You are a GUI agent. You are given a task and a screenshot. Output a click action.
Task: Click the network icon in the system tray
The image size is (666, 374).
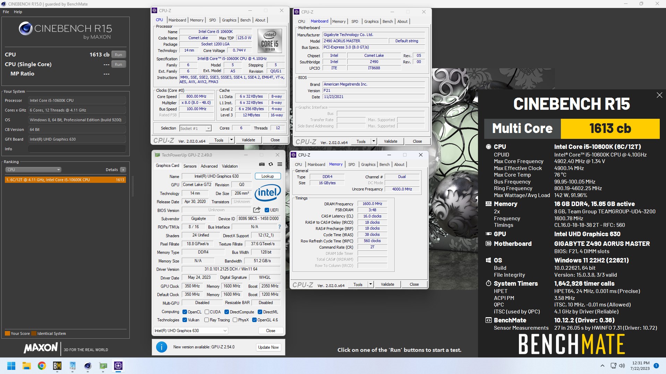(x=613, y=366)
